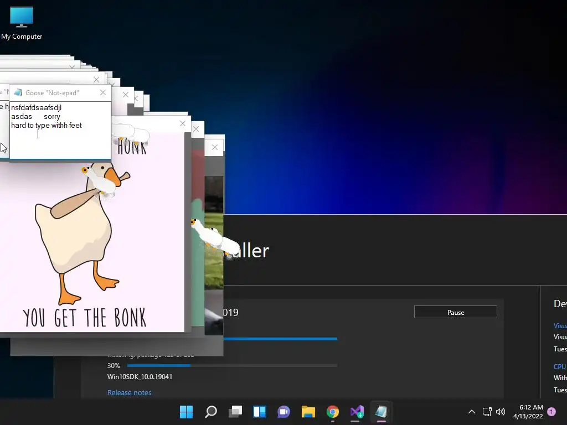567x425 pixels.
Task: Click the 30% install progress bar
Action: coord(232,365)
